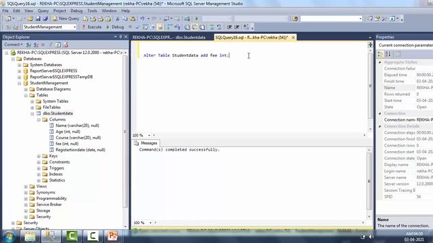433x243 pixels.
Task: Click the Parse checkmark icon beside Debug
Action: (137, 27)
